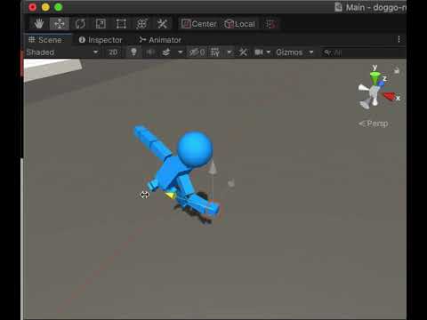The width and height of the screenshot is (427, 320).
Task: Select the Scale tool
Action: pos(101,24)
